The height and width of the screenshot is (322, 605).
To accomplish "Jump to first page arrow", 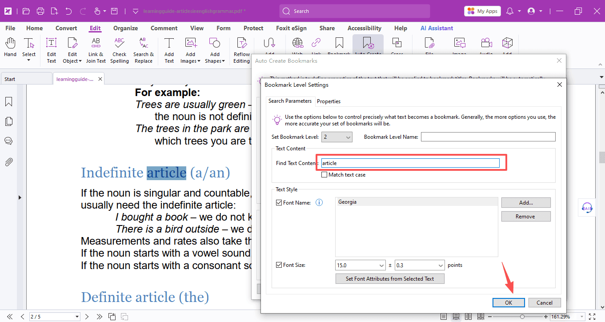I will [9, 317].
